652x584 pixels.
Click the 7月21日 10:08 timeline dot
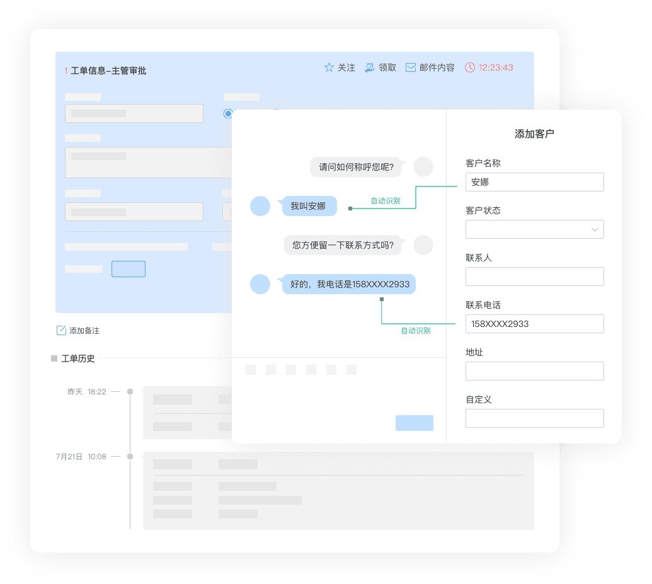(130, 456)
